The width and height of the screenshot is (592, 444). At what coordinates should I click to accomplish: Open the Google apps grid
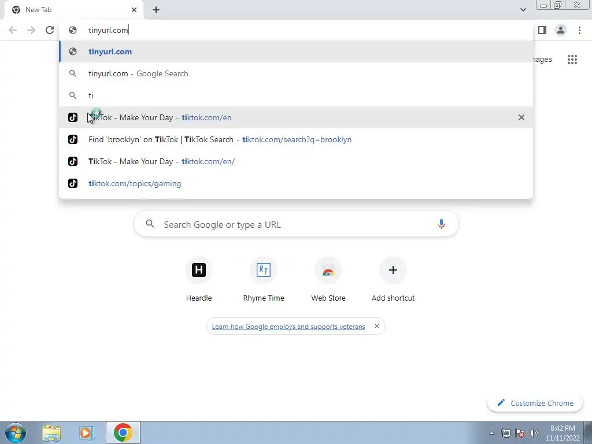[x=572, y=60]
